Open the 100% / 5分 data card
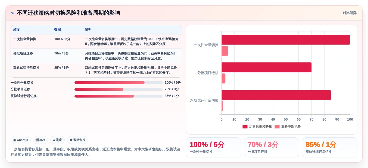 [214, 147]
